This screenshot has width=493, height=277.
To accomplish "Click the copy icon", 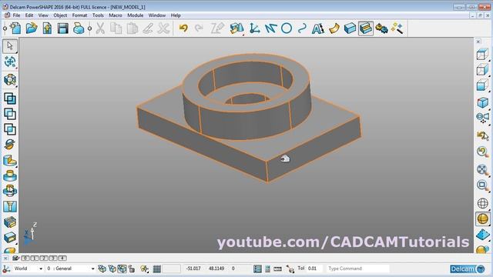I will [116, 28].
